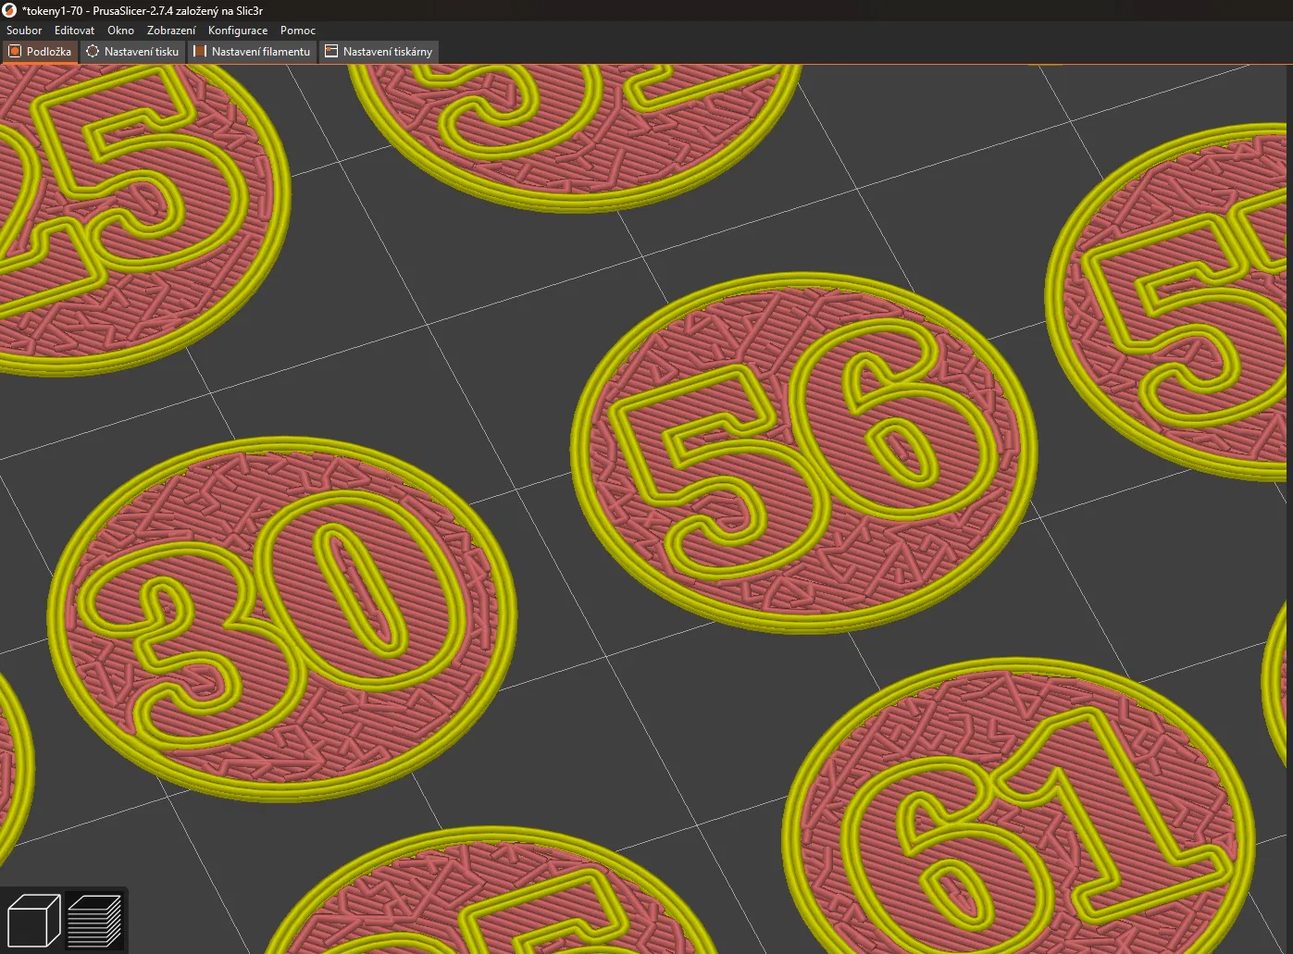Screen dimensions: 1293x954
Task: Select the token numbered 56
Action: (803, 452)
